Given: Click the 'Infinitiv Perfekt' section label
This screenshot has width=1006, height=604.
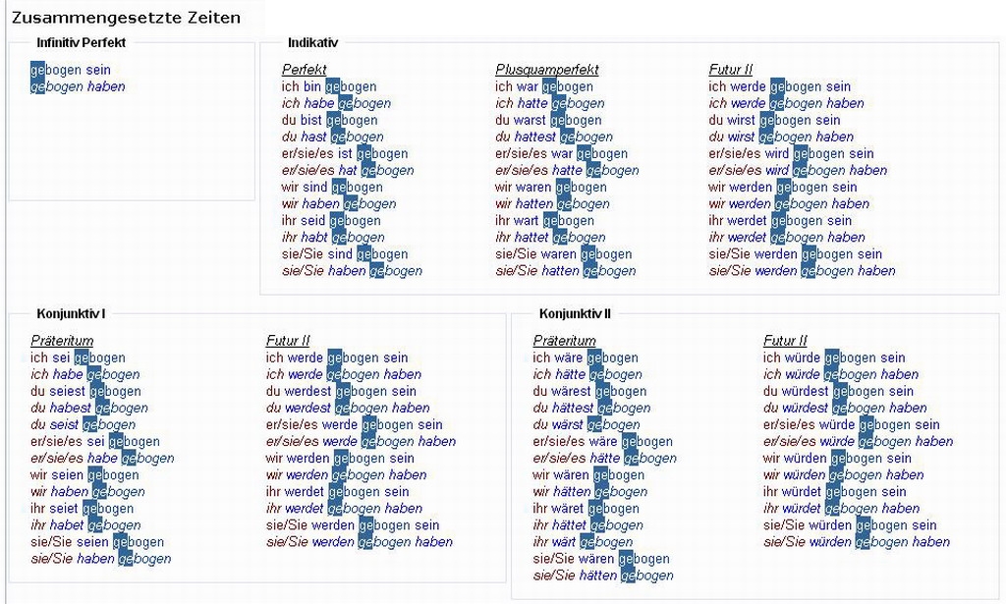Looking at the screenshot, I should (82, 42).
